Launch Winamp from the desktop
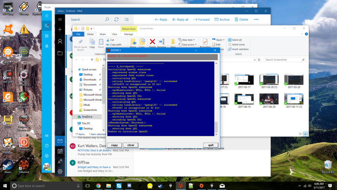The image size is (337, 190). [x=24, y=9]
